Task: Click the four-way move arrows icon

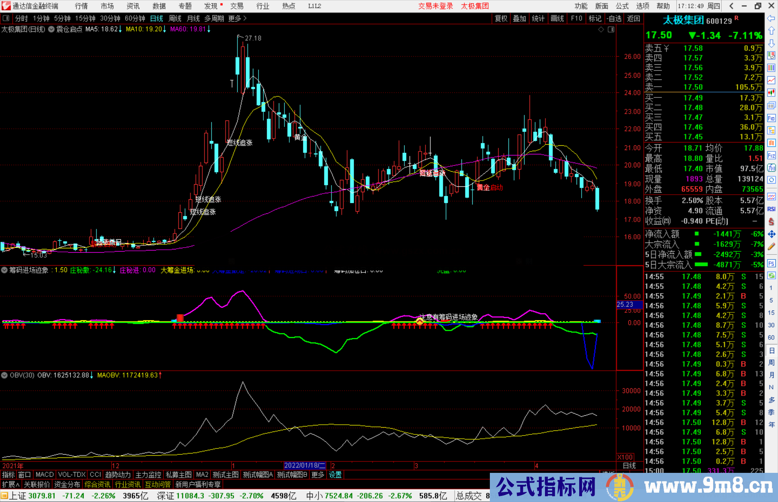Action: 771,234
